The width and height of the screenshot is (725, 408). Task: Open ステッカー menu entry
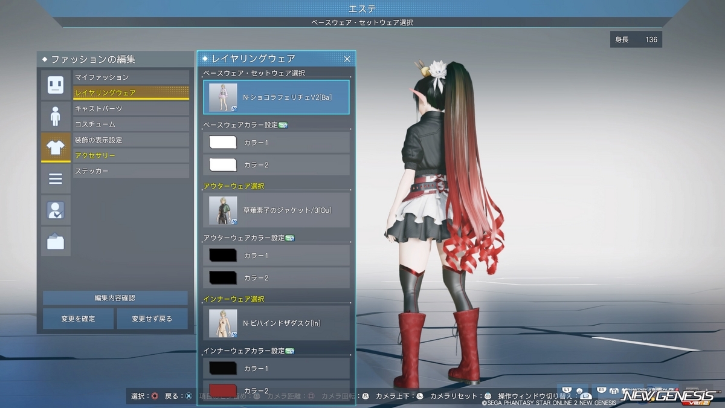[x=131, y=171]
